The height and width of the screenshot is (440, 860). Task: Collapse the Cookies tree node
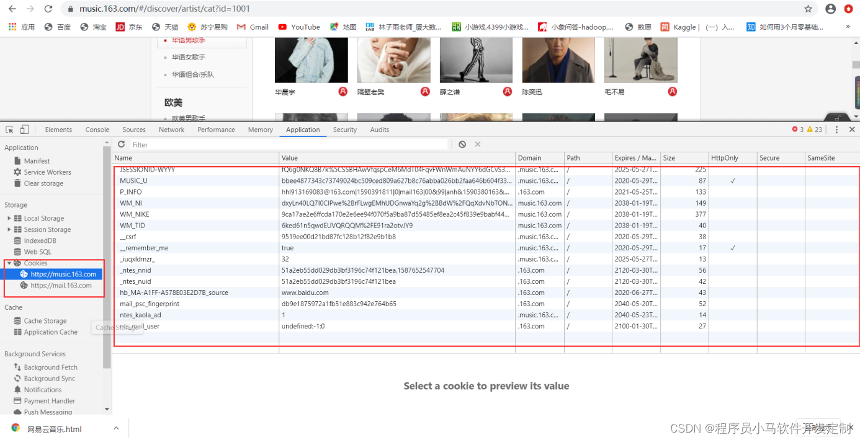pos(9,263)
